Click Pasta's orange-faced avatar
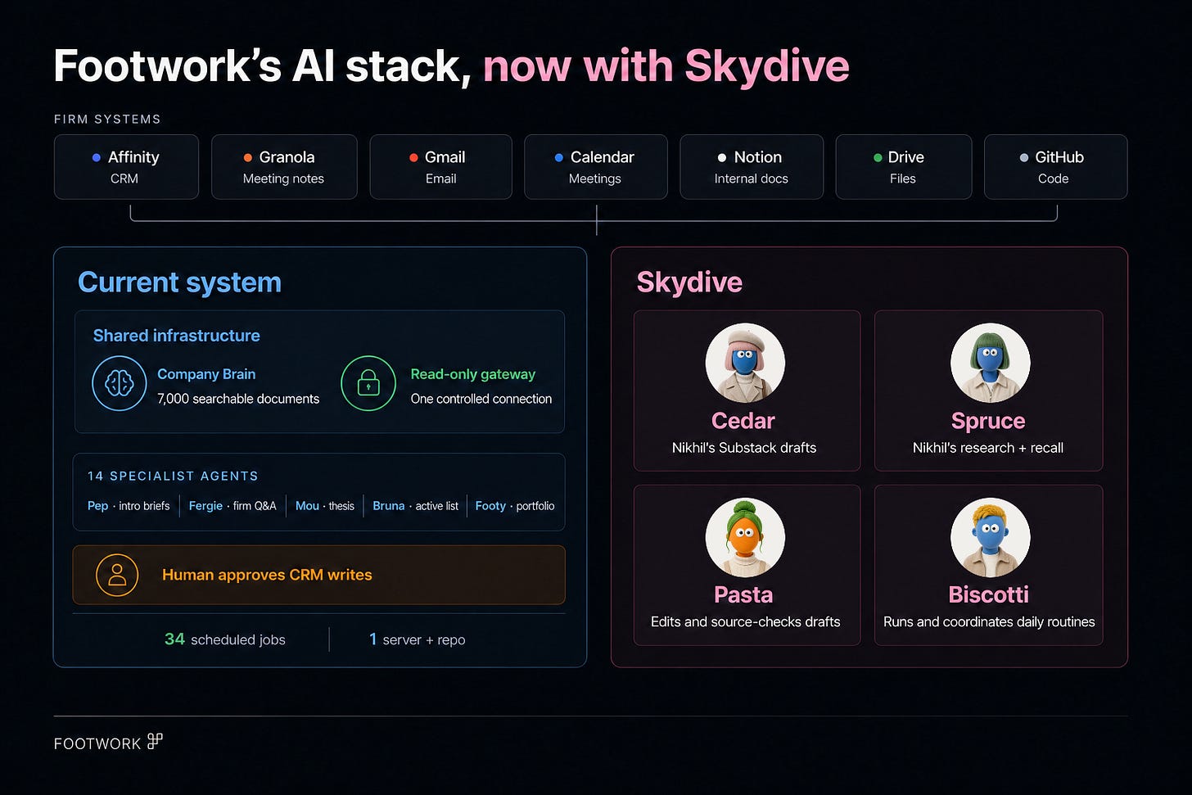The image size is (1192, 795). (x=745, y=537)
